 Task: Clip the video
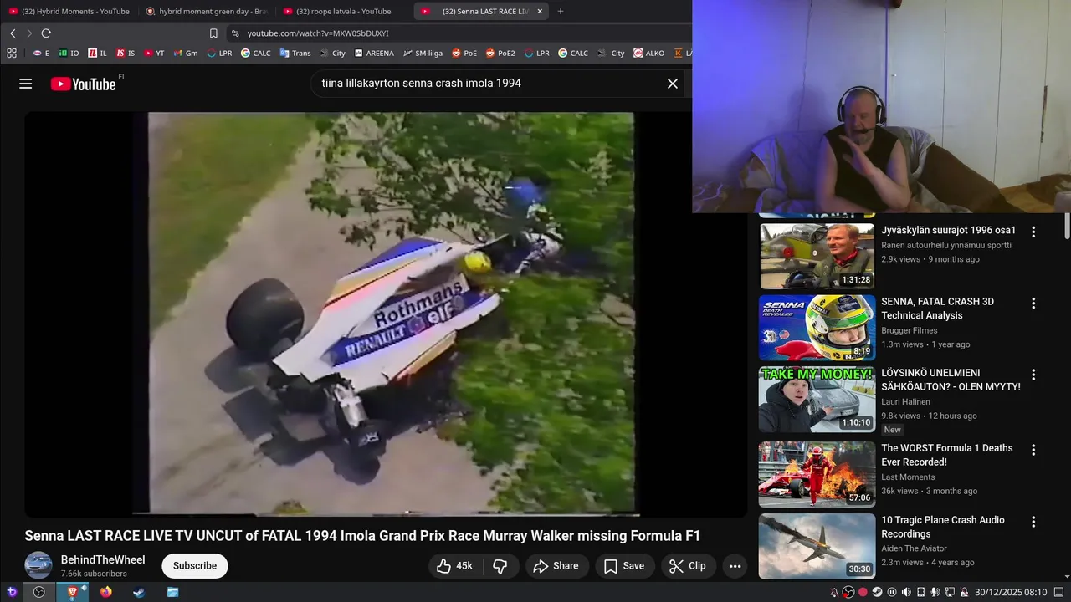[x=688, y=566]
